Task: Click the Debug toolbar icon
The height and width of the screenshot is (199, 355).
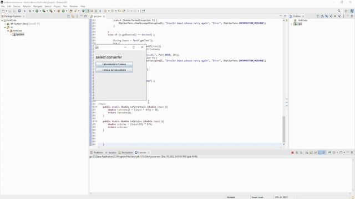Action: 29,11
